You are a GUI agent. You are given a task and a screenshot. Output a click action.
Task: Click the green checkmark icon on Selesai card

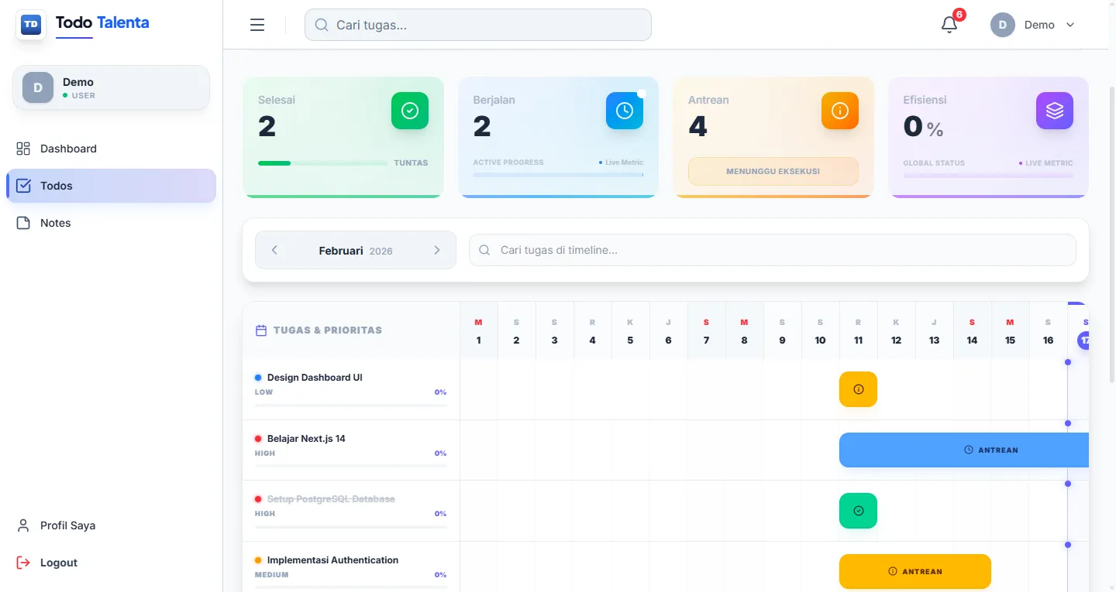pyautogui.click(x=410, y=111)
